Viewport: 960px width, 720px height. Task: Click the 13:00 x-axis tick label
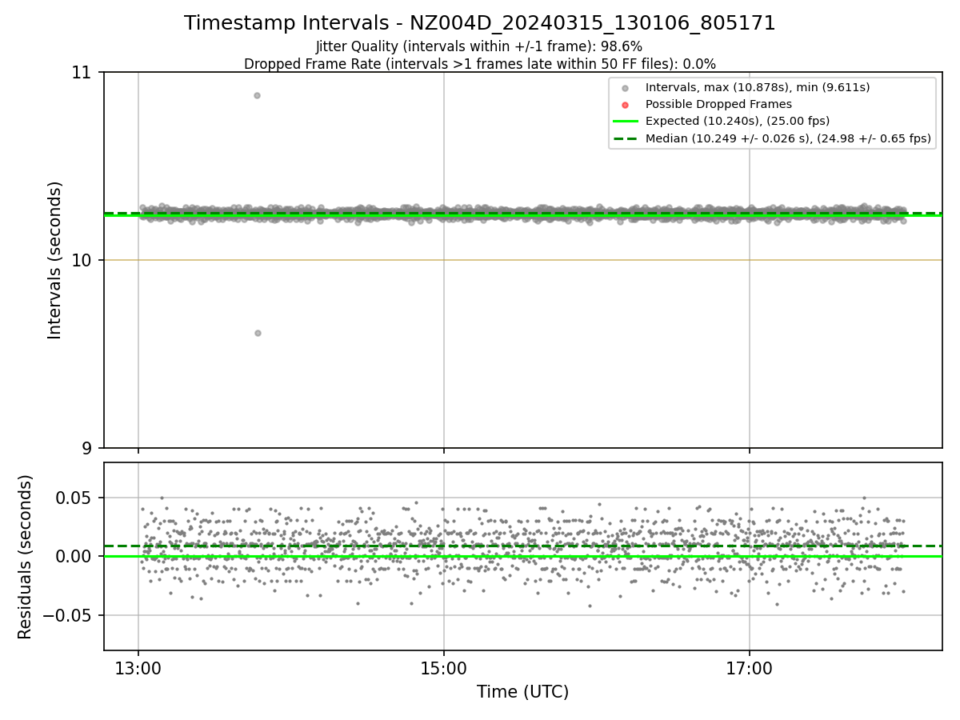(138, 668)
